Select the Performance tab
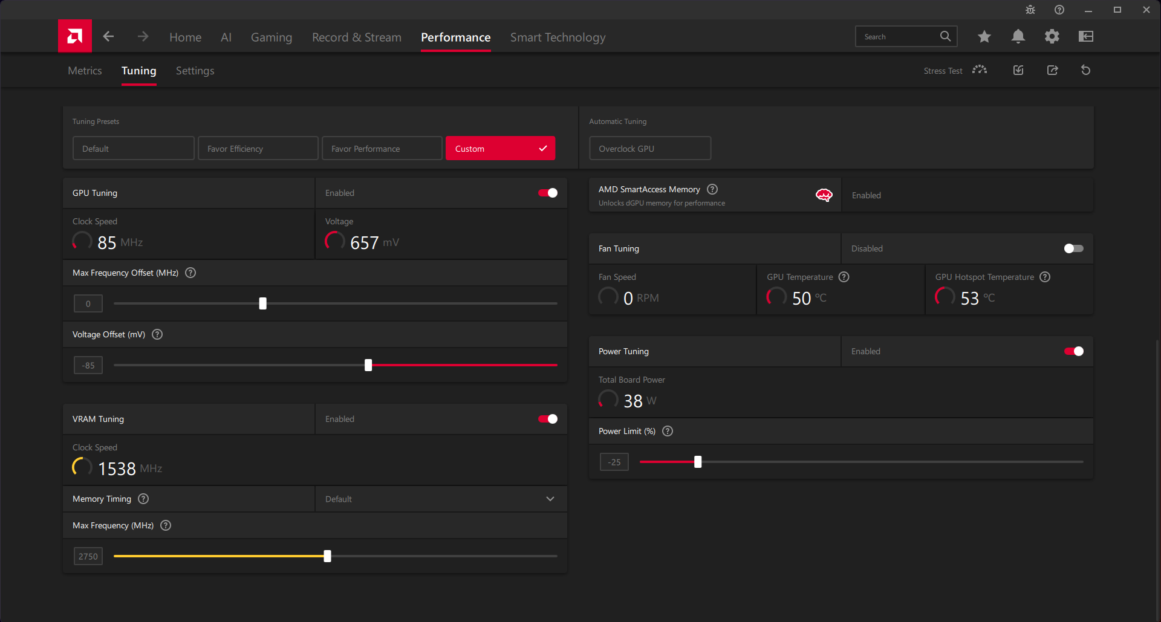Image resolution: width=1161 pixels, height=622 pixels. pos(456,37)
